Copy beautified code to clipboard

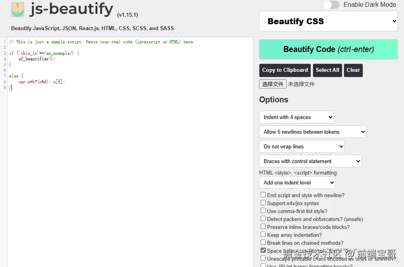284,70
